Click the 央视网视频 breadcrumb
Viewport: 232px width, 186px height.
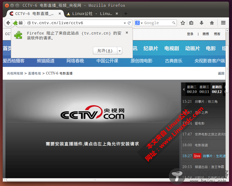[x=15, y=73]
